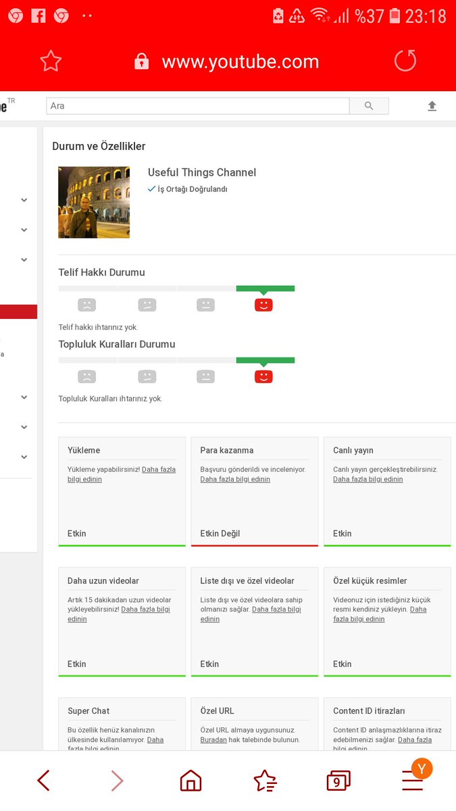Tap the first Chrome notification icon
This screenshot has width=456, height=811.
[x=15, y=16]
